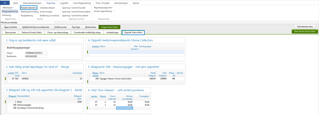Click the Sperret column header
This screenshot has height=115, width=319.
(x=180, y=72)
